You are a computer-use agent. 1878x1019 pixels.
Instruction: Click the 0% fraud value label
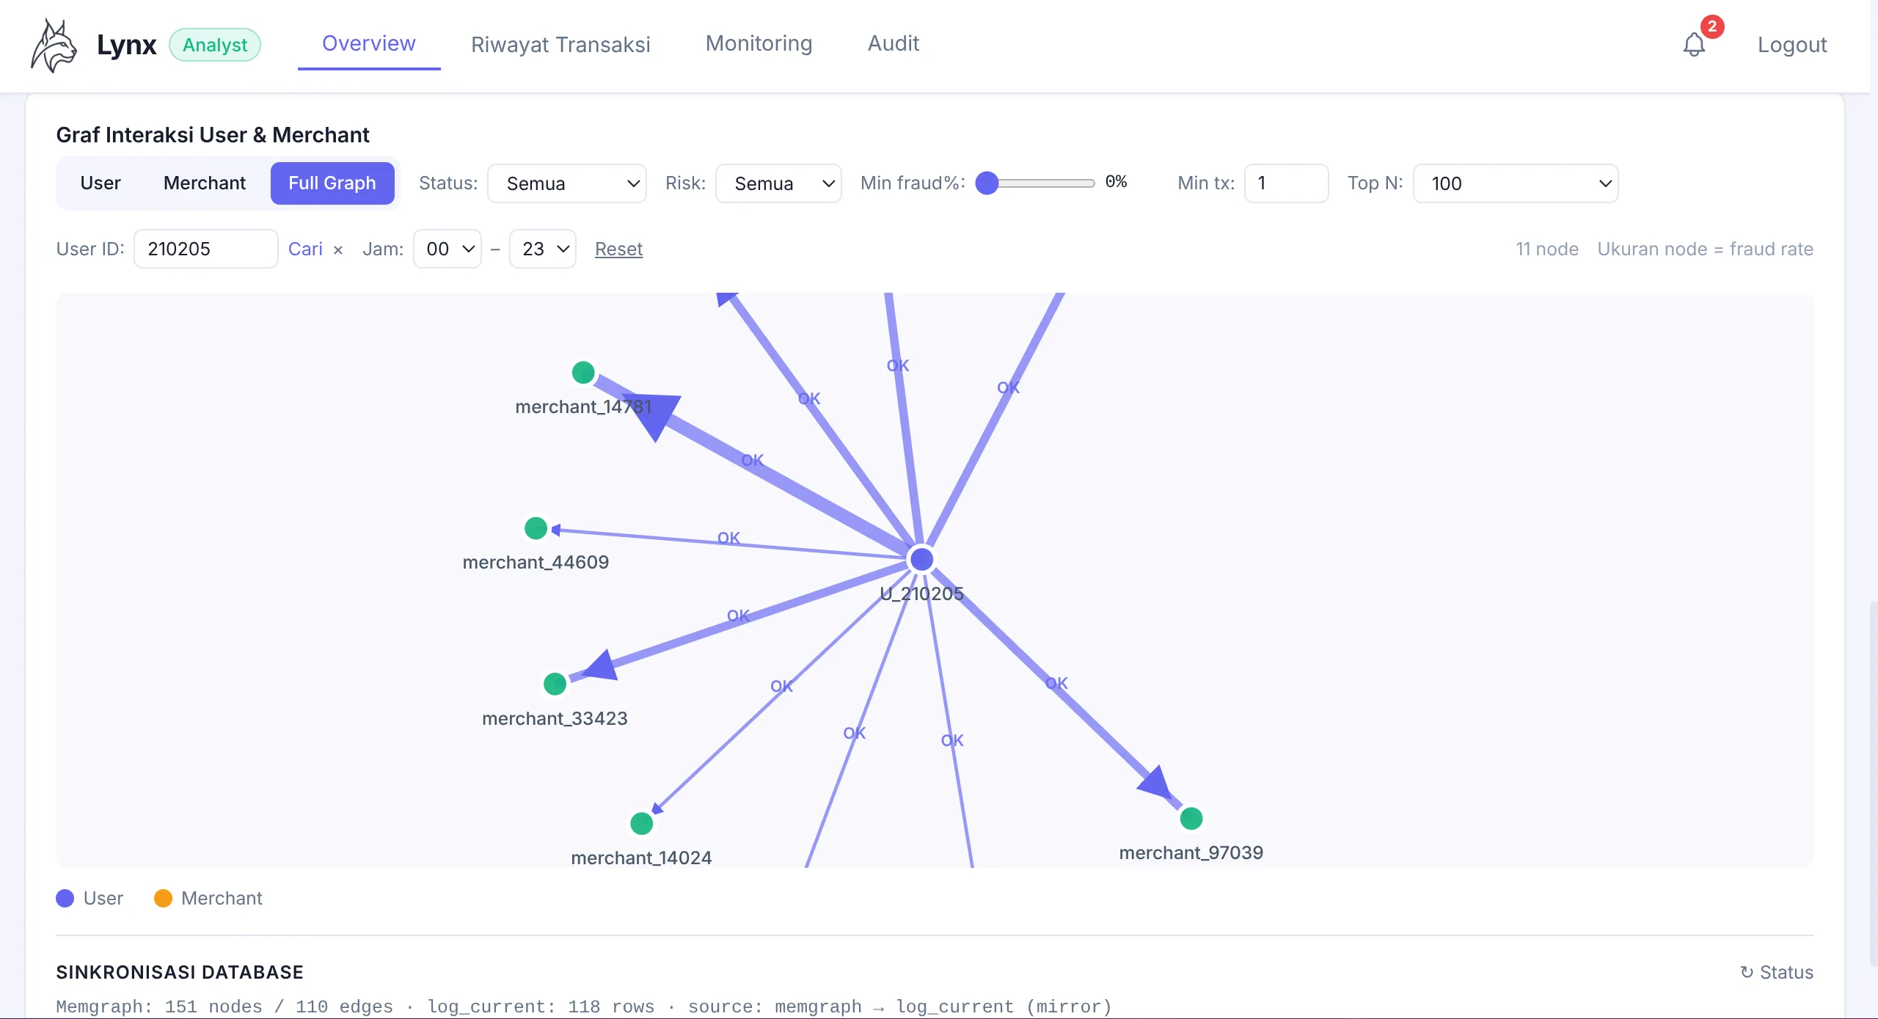click(1117, 182)
